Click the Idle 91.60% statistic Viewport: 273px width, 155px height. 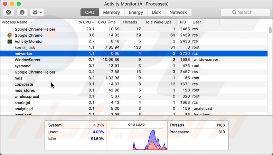pos(76,139)
